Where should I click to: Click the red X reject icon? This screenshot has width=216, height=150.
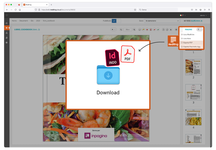[x=147, y=29]
